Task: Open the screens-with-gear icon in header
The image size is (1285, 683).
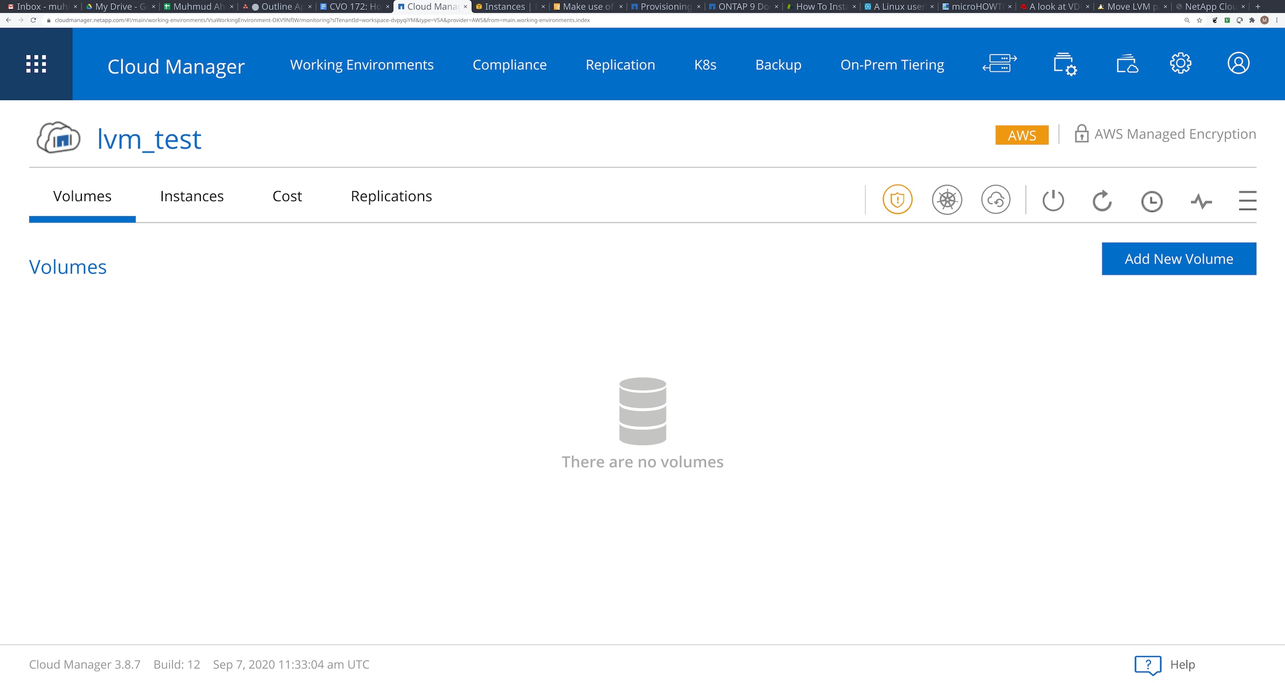Action: pos(1065,64)
